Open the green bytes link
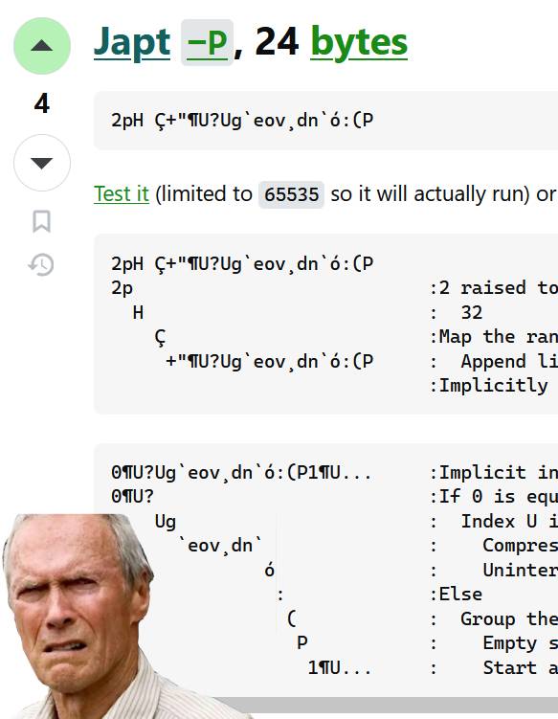This screenshot has height=719, width=558. point(359,43)
